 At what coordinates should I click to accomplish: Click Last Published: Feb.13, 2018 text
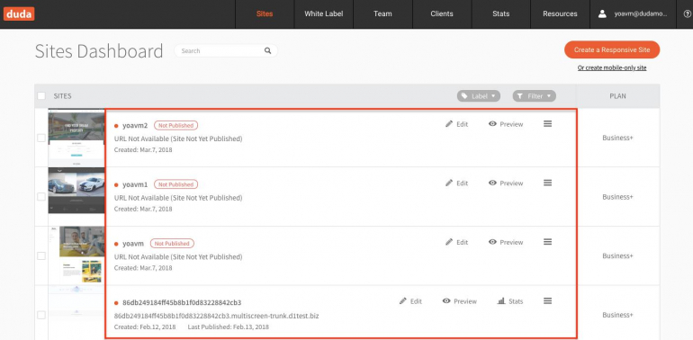coord(228,327)
